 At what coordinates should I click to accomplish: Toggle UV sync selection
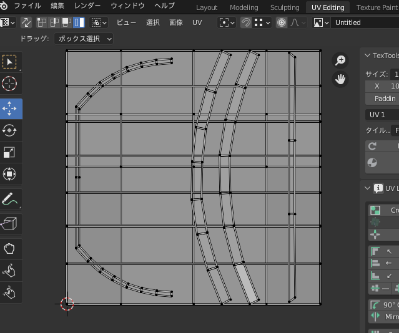[x=26, y=22]
